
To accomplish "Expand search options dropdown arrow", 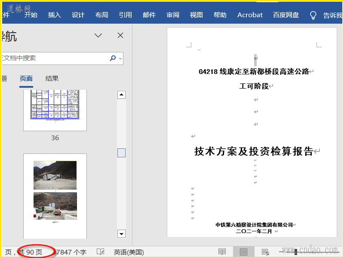I will click(120, 58).
